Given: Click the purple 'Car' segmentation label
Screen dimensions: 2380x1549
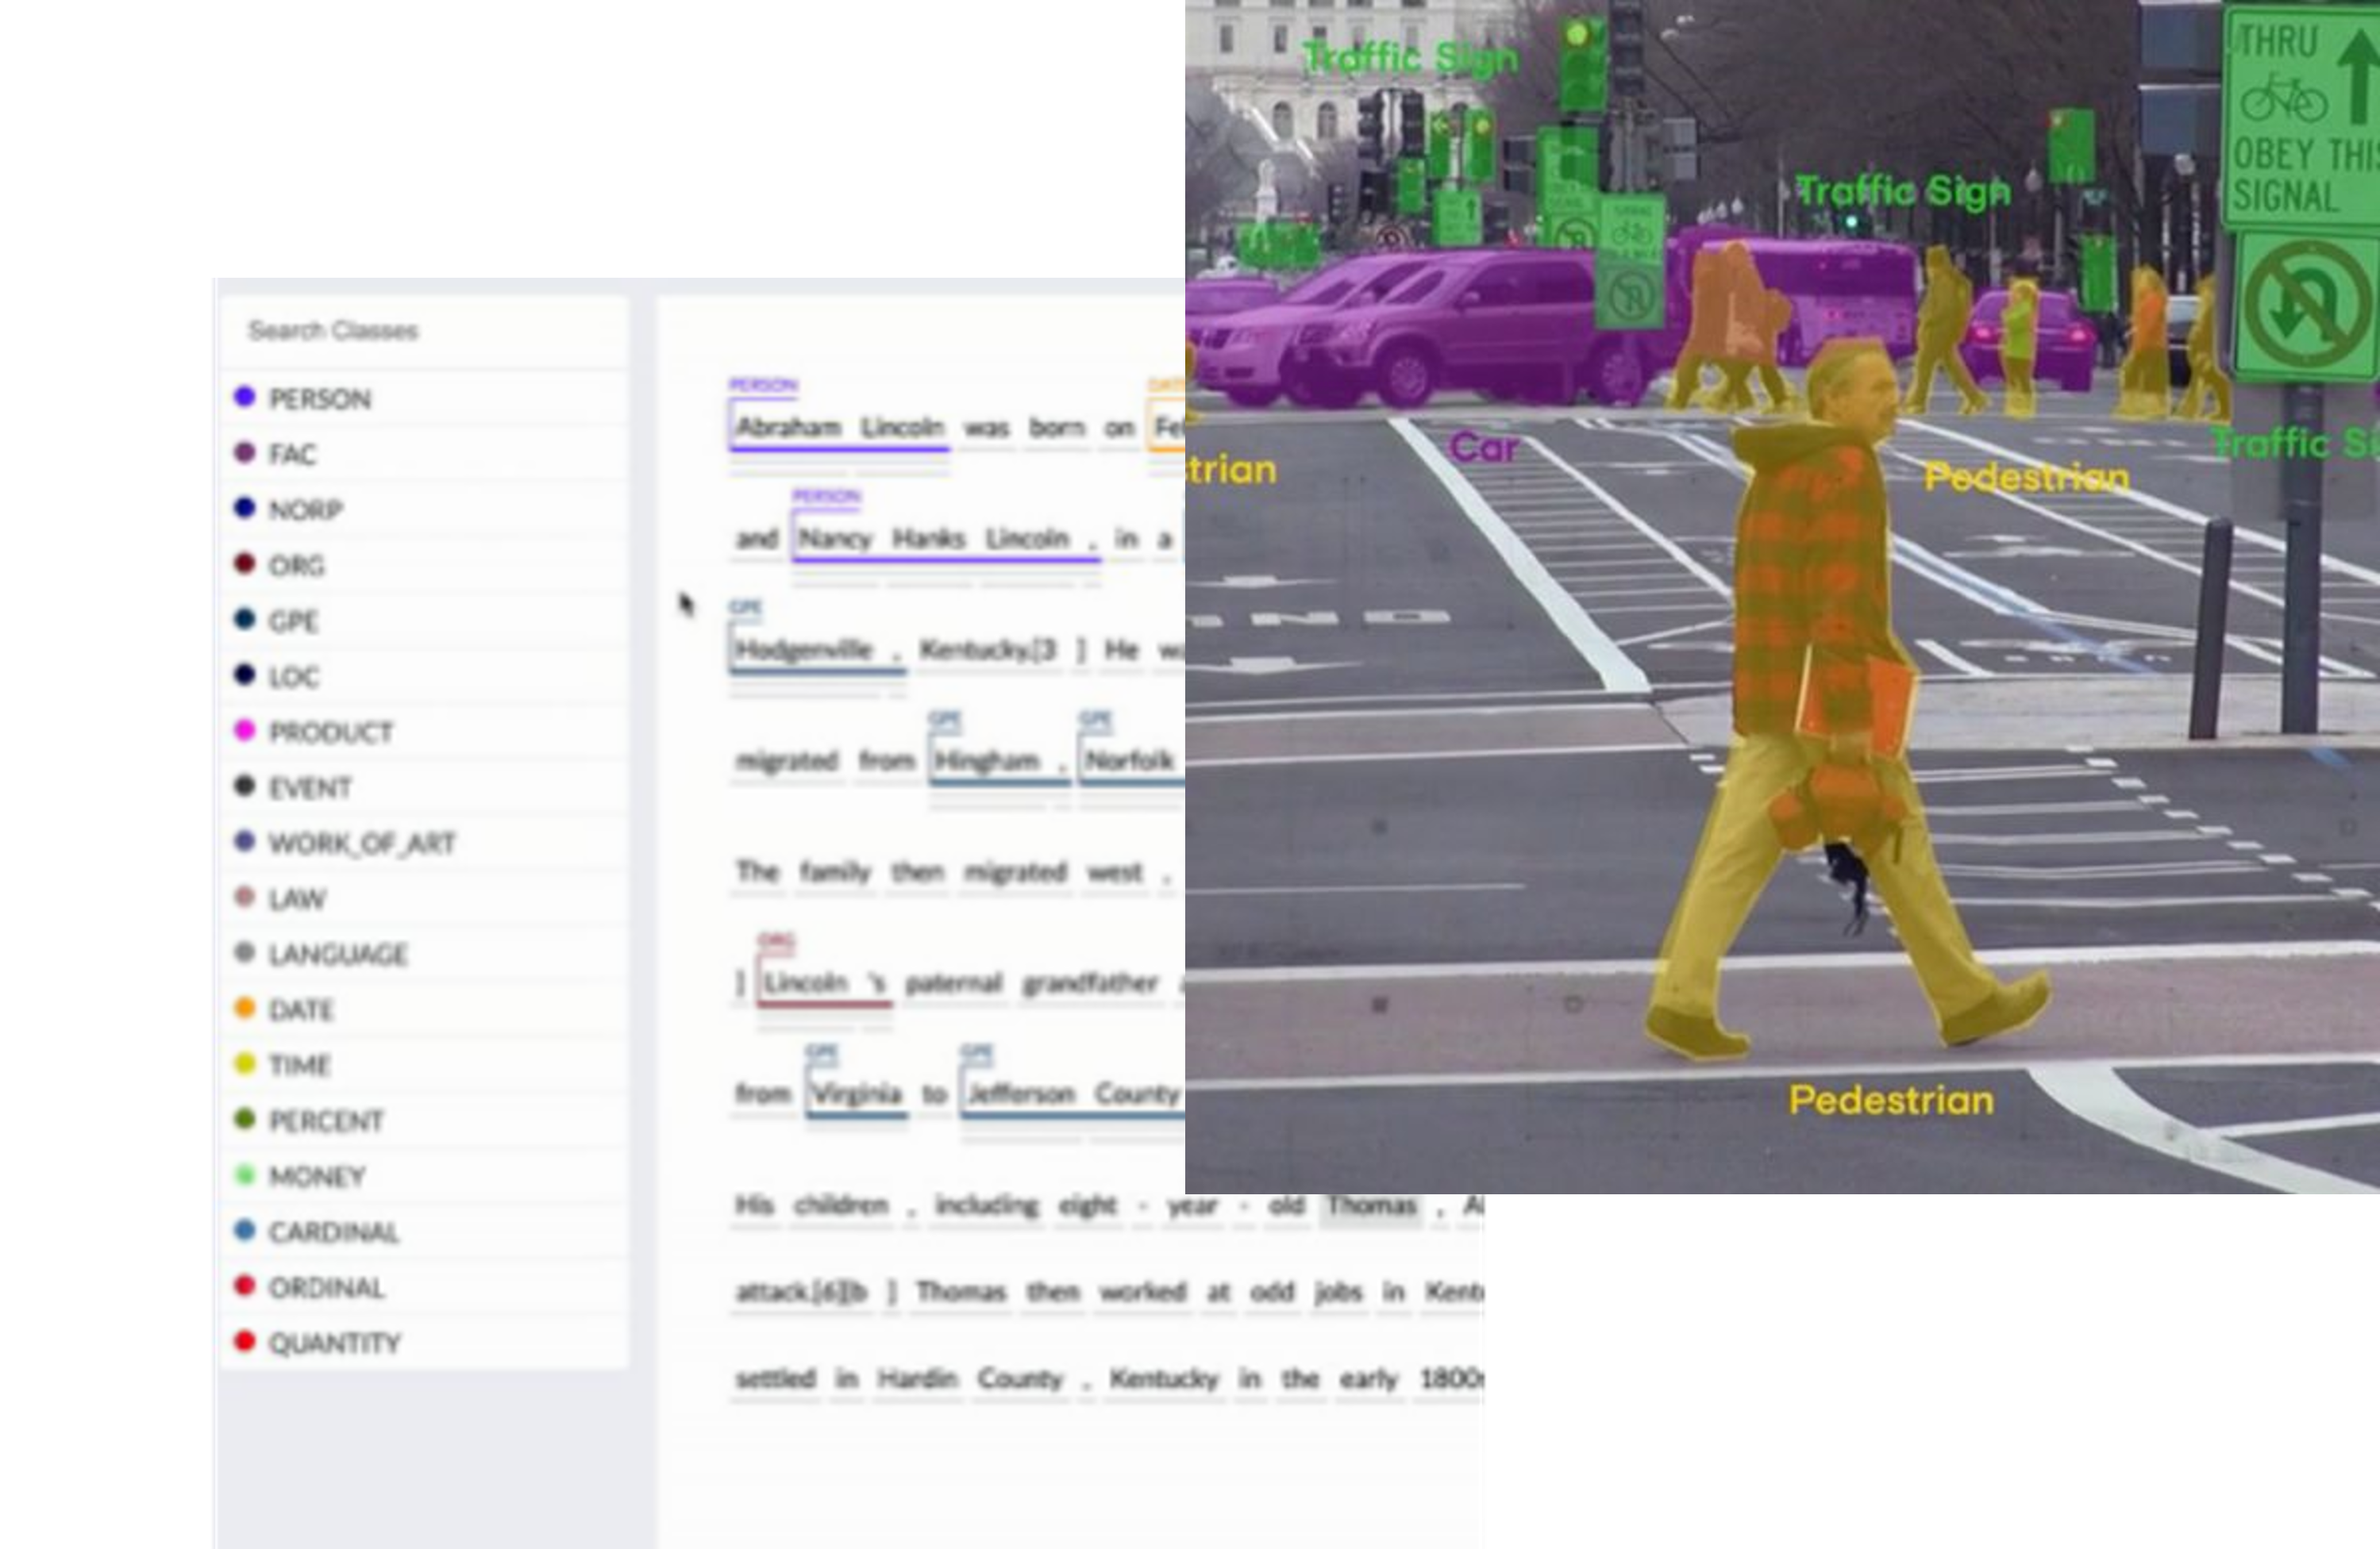Looking at the screenshot, I should [x=1484, y=447].
